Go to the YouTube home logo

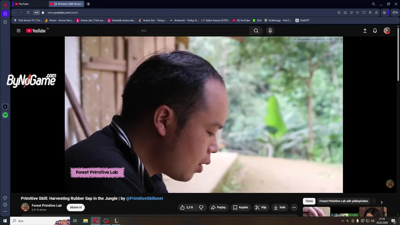coord(36,31)
